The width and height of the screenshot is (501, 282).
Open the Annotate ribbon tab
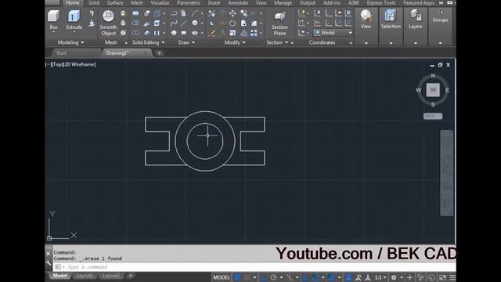coord(238,3)
